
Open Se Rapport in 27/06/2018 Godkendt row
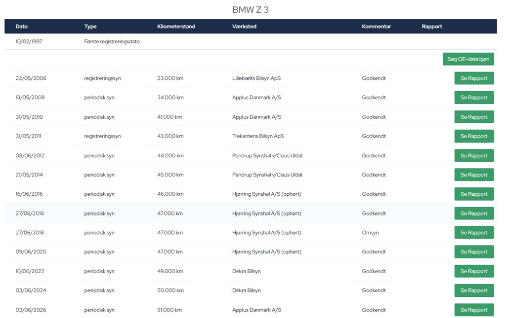(x=474, y=213)
